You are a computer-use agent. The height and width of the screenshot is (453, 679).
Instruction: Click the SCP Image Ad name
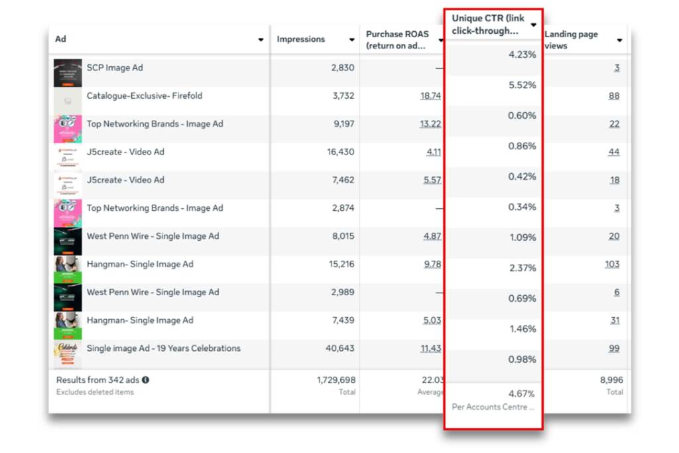[115, 68]
